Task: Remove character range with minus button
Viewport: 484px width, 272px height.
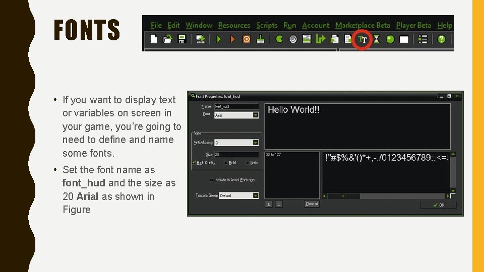Action: point(278,204)
